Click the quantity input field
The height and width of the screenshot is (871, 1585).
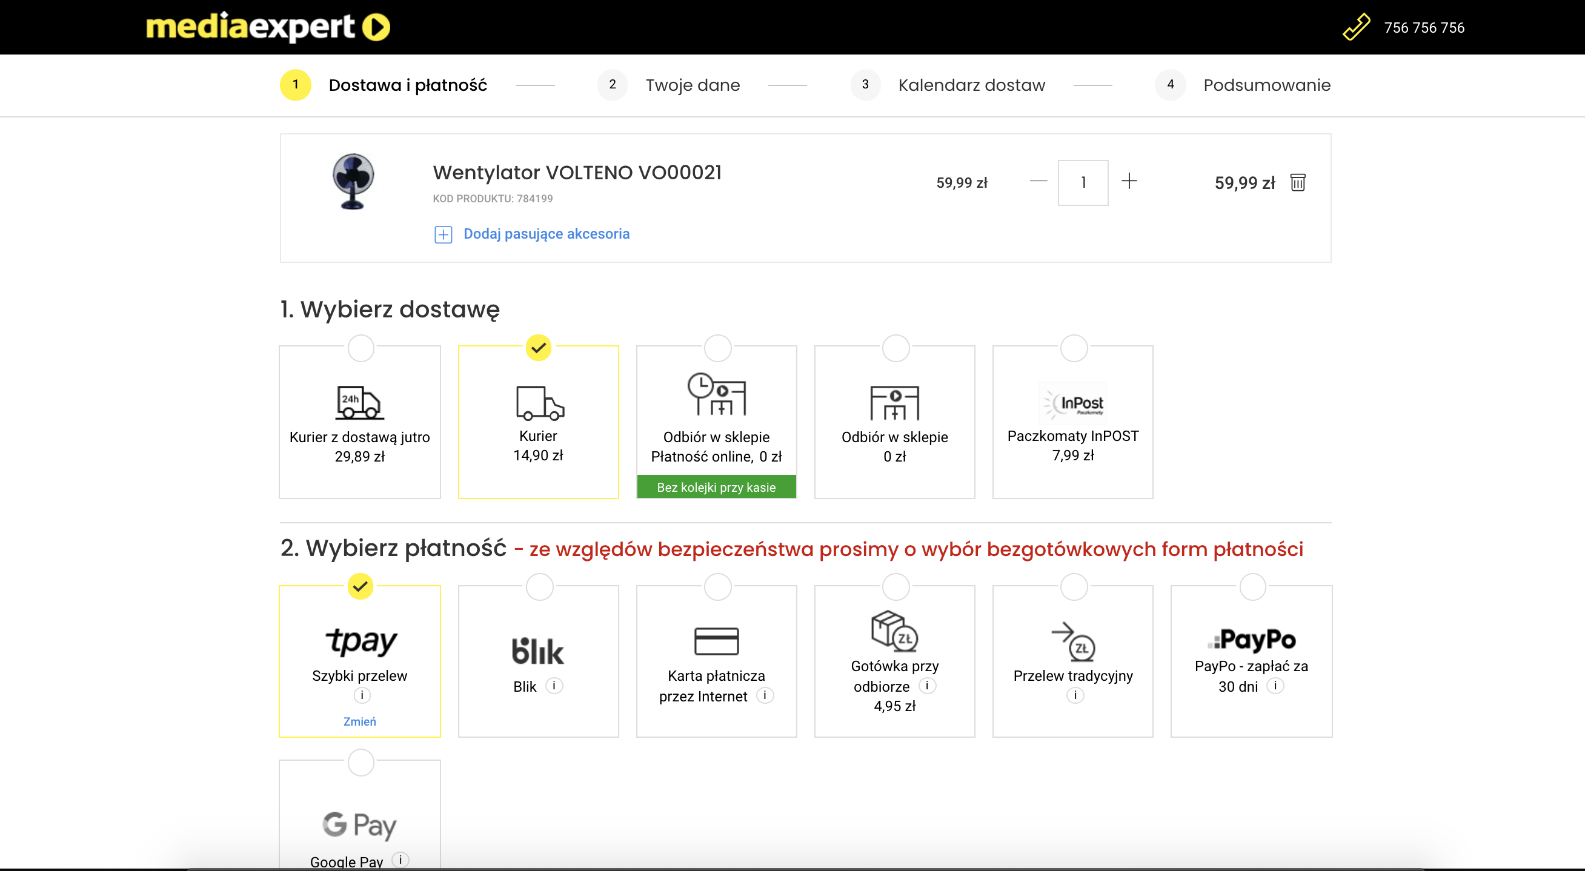tap(1082, 183)
